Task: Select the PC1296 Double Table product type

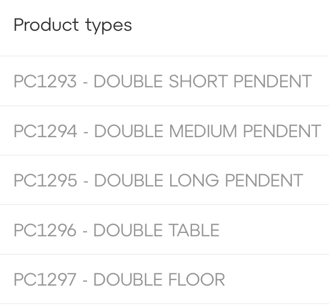Action: coord(164,230)
